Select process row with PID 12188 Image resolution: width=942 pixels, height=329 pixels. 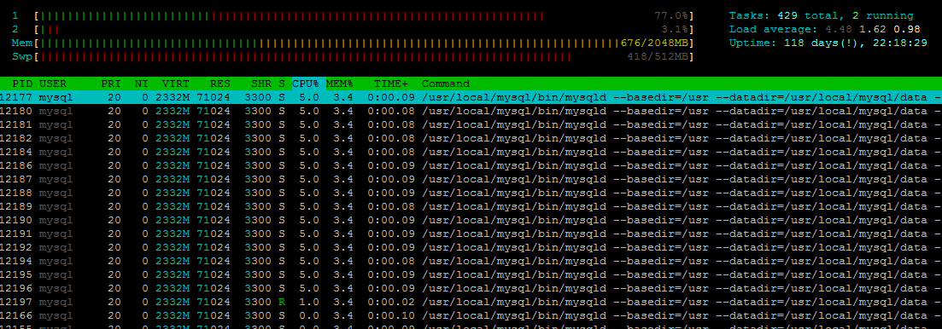click(x=471, y=193)
